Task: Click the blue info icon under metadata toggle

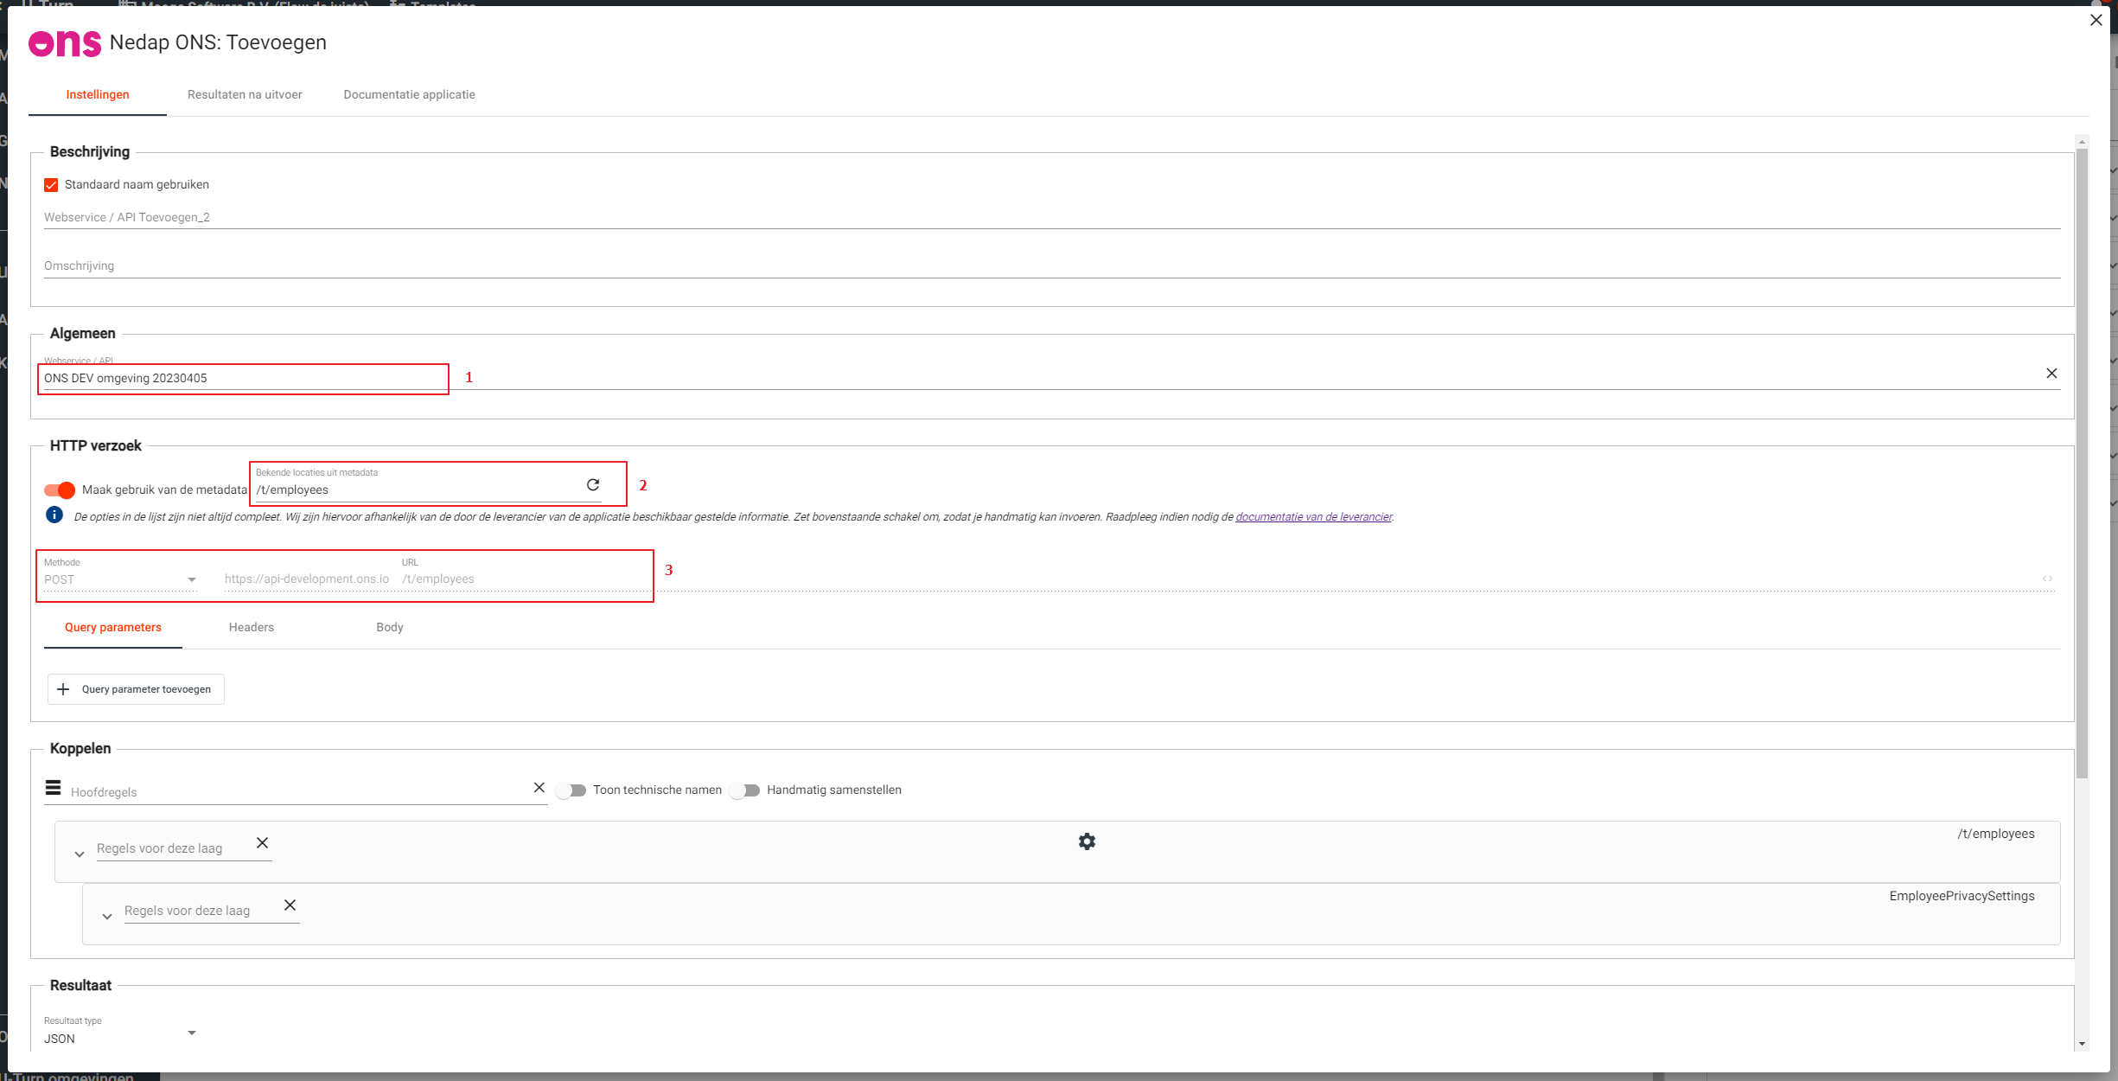Action: (54, 515)
